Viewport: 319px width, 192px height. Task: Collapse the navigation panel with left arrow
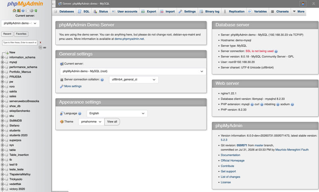pos(53,4)
